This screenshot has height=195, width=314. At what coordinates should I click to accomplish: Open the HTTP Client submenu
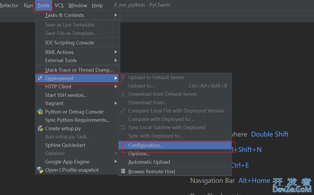(x=77, y=87)
